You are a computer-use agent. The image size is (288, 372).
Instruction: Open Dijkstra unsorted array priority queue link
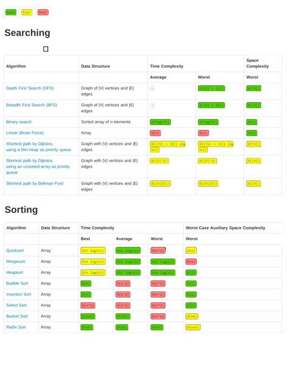point(38,166)
